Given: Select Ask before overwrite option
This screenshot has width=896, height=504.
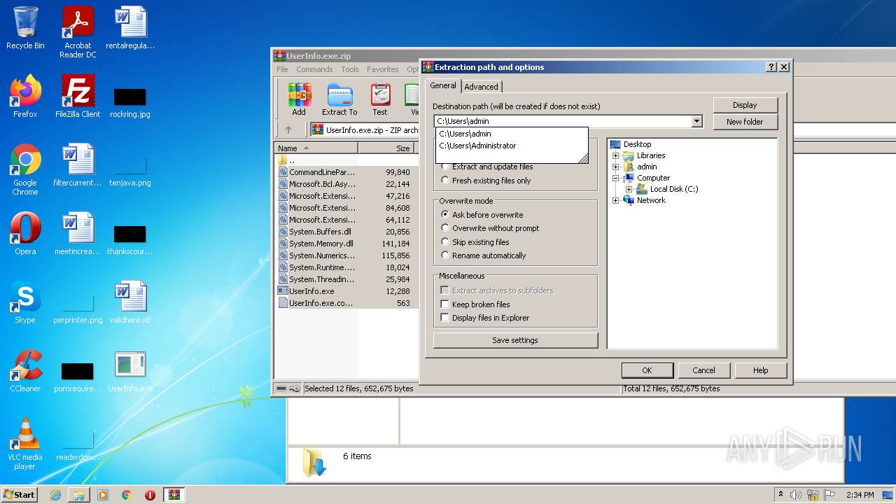Looking at the screenshot, I should [x=482, y=215].
